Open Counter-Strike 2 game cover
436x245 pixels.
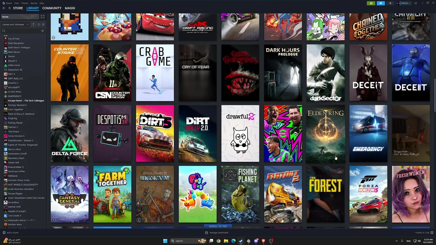[69, 73]
